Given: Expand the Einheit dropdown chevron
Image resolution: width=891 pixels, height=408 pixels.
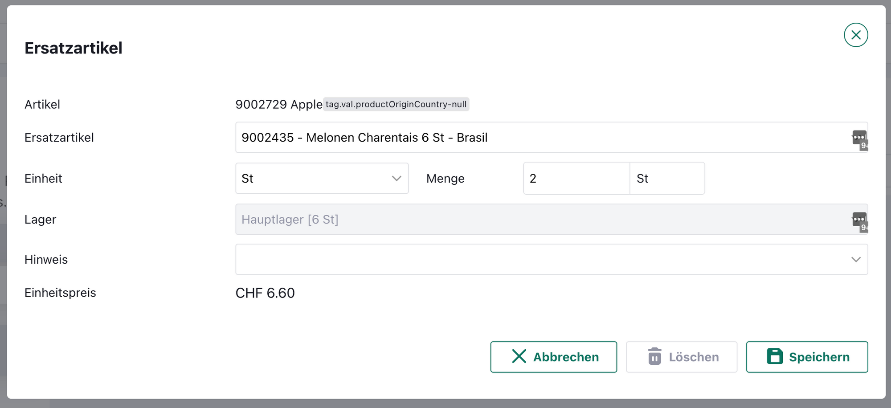Looking at the screenshot, I should tap(396, 179).
